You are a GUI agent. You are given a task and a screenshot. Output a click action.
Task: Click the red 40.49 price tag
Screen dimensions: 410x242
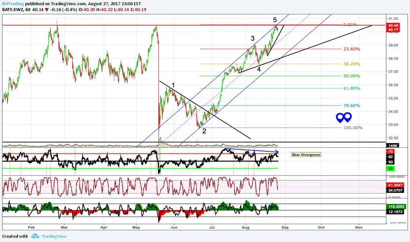[x=393, y=26]
